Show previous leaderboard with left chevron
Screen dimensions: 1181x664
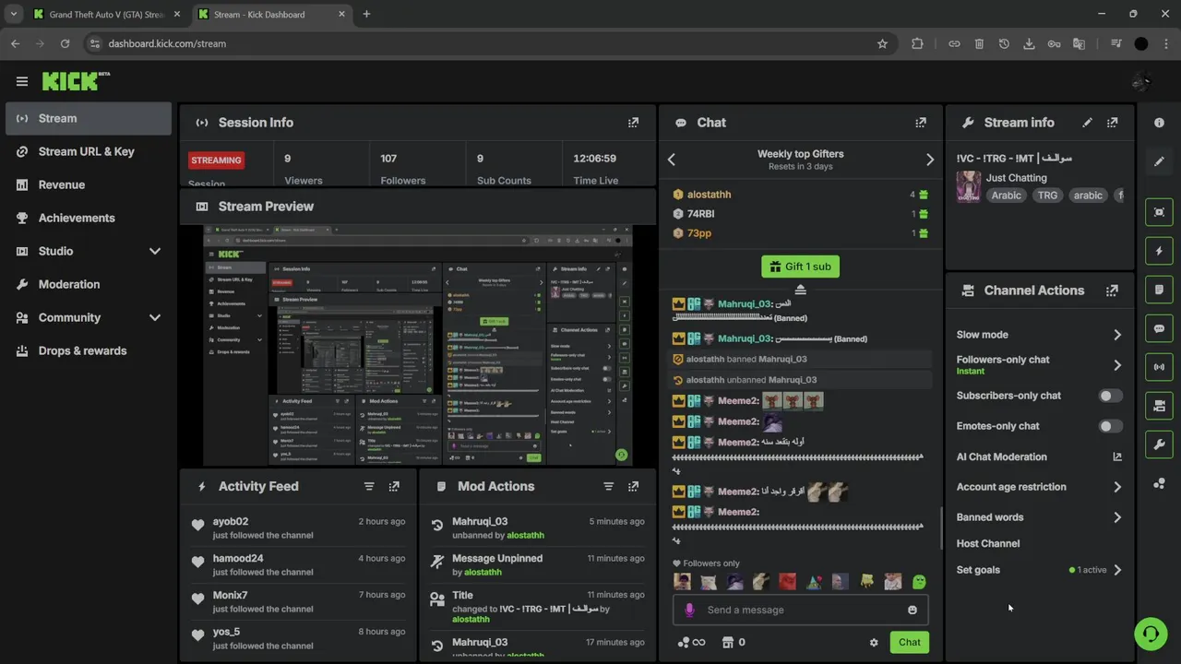[x=672, y=160]
